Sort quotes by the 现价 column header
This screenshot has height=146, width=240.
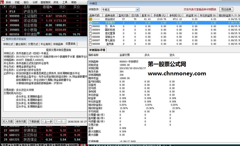[62, 7]
